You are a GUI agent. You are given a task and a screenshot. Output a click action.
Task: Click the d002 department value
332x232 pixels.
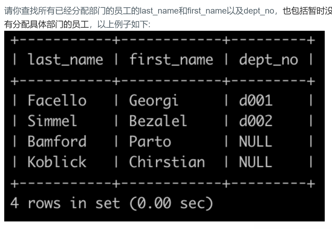coord(256,121)
